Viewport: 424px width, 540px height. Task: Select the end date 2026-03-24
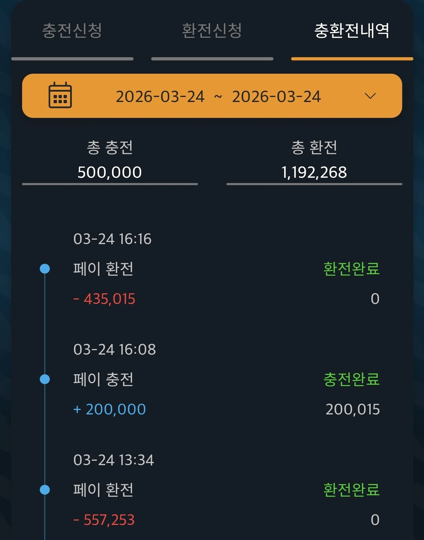[x=276, y=96]
